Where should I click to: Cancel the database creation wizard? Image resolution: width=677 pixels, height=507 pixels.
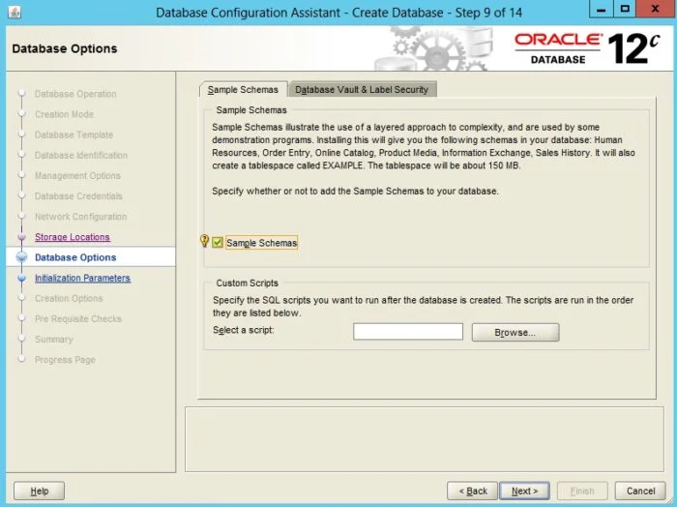(x=640, y=491)
